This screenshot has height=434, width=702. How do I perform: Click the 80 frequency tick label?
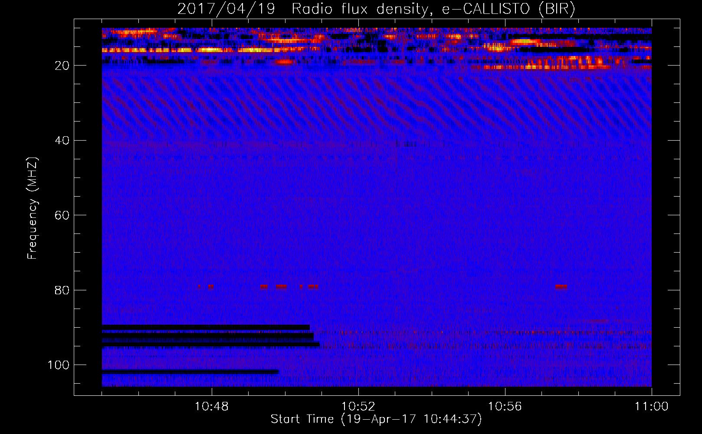62,290
